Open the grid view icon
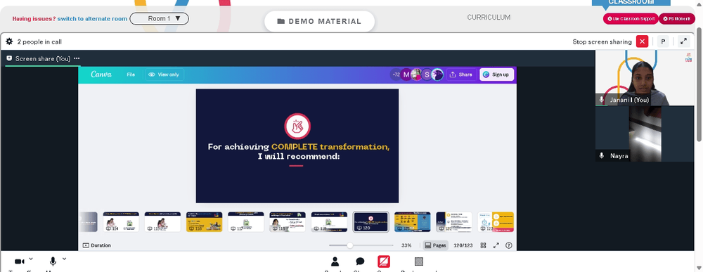This screenshot has height=272, width=703. click(x=484, y=245)
